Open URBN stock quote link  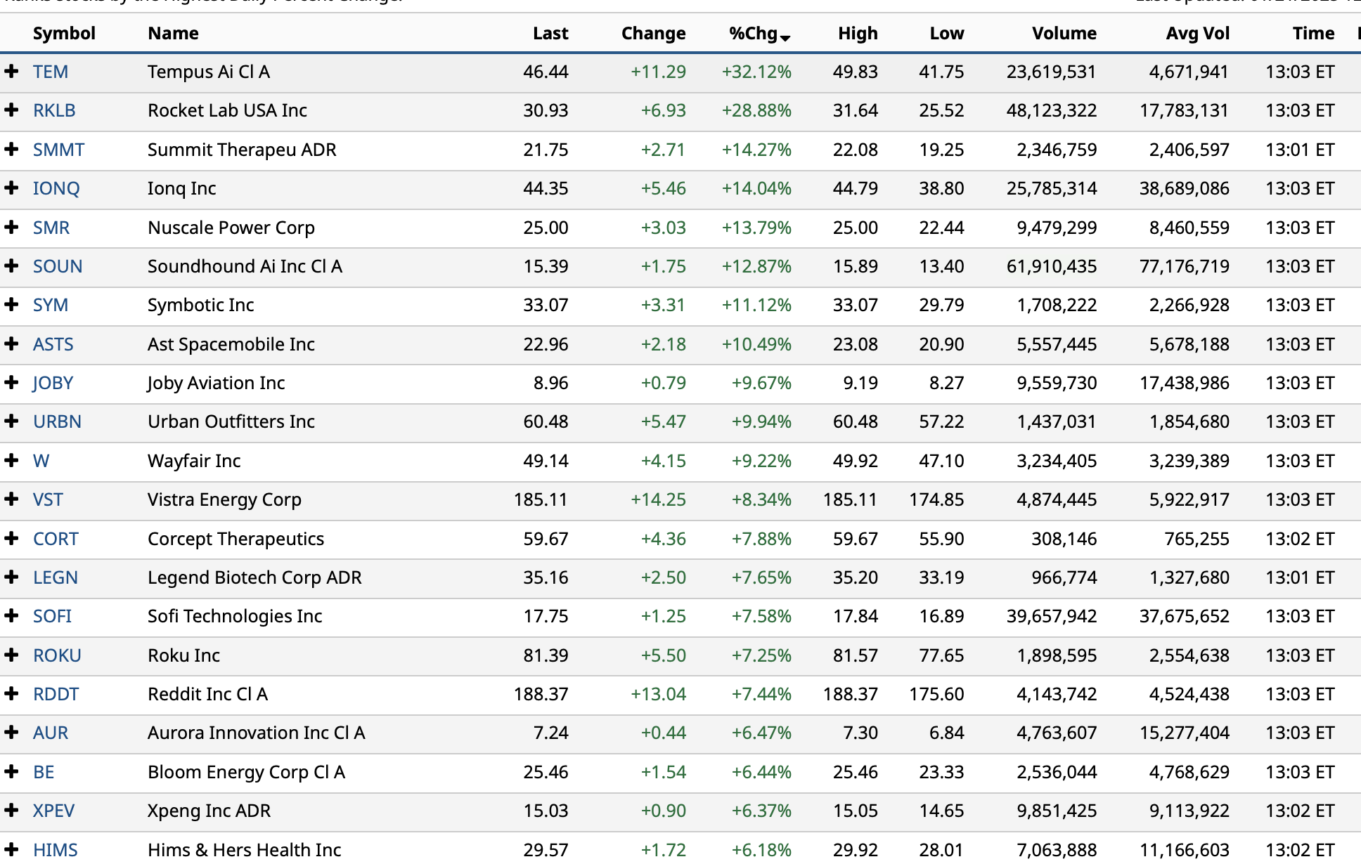[57, 421]
